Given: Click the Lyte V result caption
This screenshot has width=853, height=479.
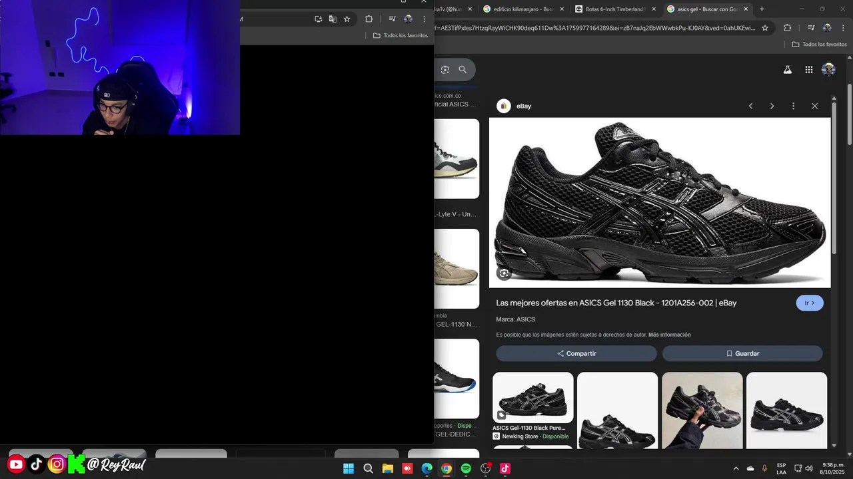Looking at the screenshot, I should coord(456,214).
